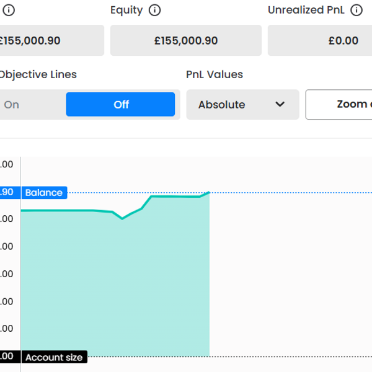Image resolution: width=372 pixels, height=372 pixels.
Task: Click the Equity £155,000.90 value box
Action: pyautogui.click(x=186, y=41)
